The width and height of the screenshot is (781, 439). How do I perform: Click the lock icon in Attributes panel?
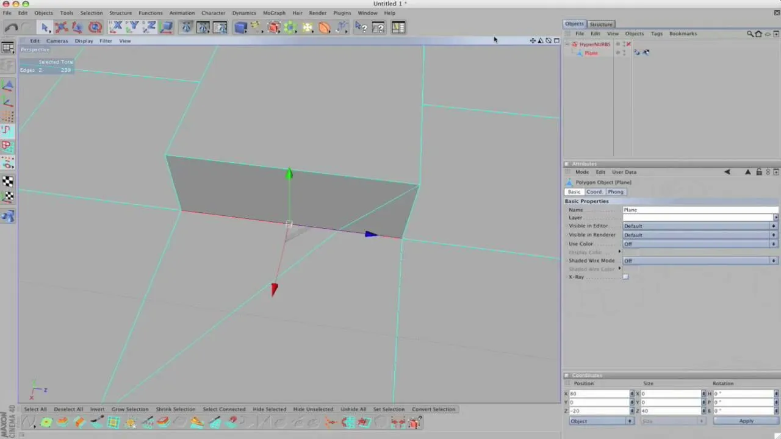click(758, 172)
